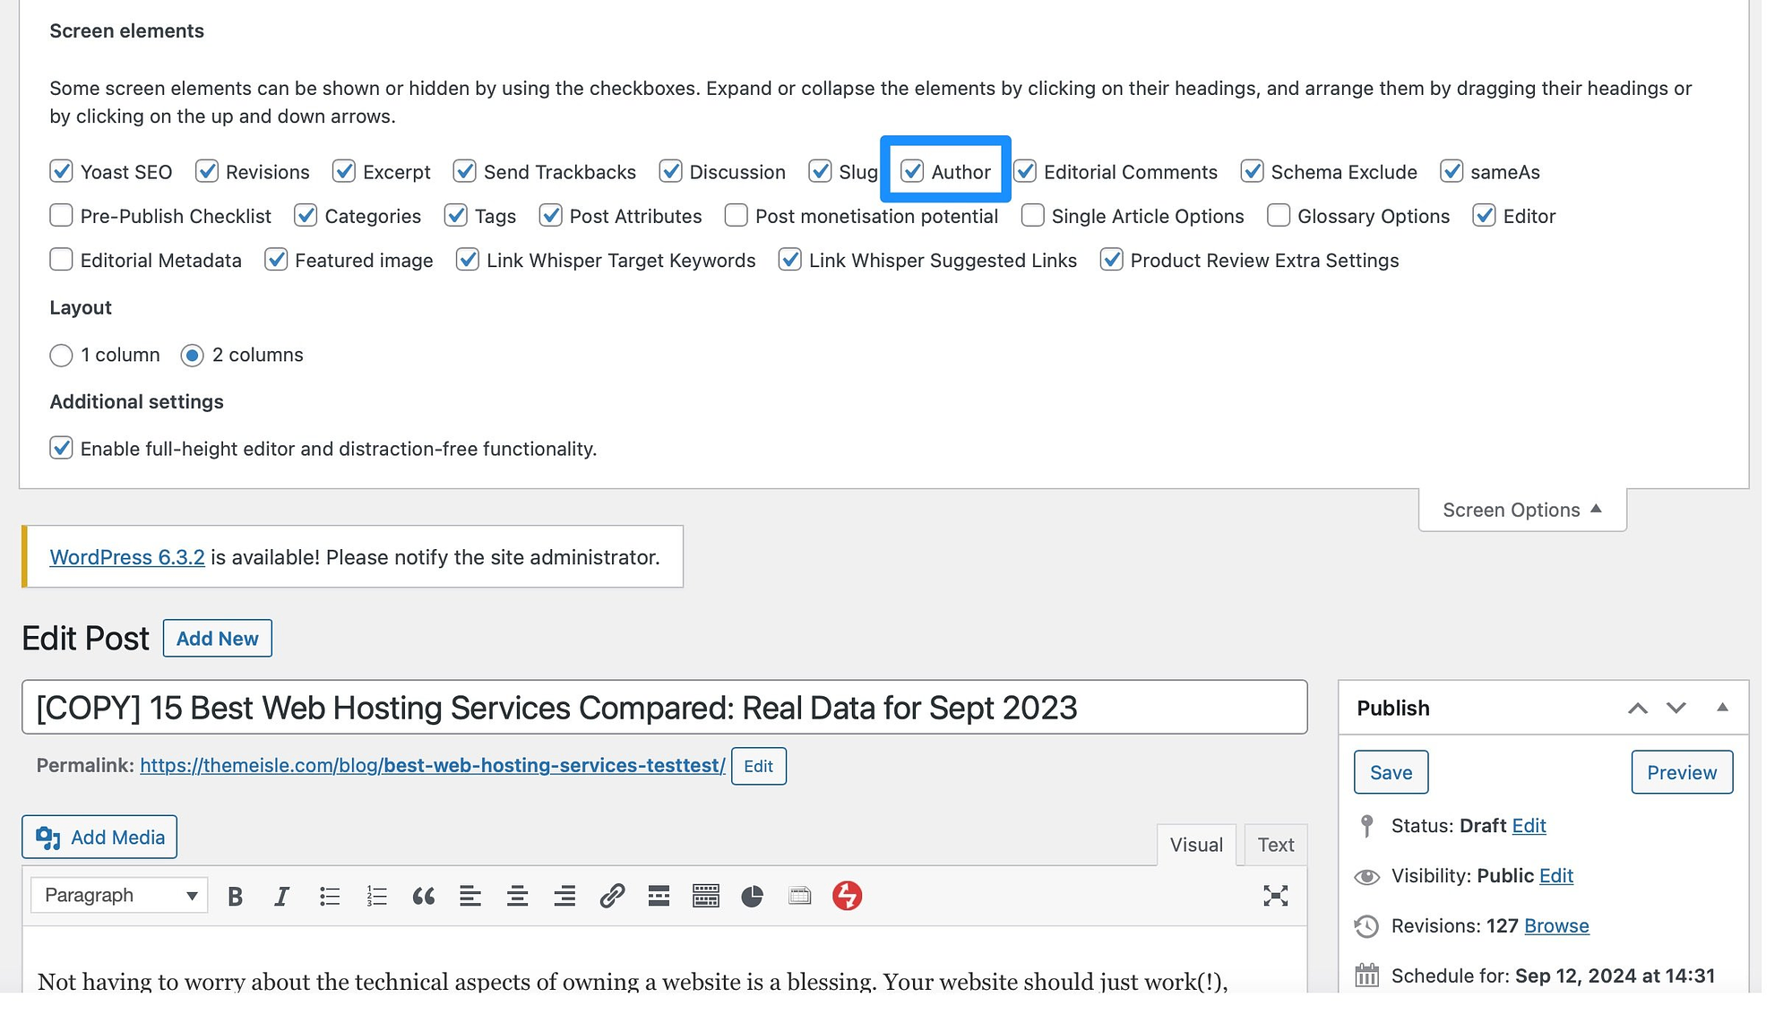This screenshot has height=1023, width=1792.
Task: Disable Editorial Metadata checkbox
Action: tap(60, 260)
